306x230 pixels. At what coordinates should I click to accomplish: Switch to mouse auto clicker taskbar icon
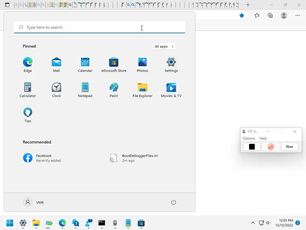[115, 223]
